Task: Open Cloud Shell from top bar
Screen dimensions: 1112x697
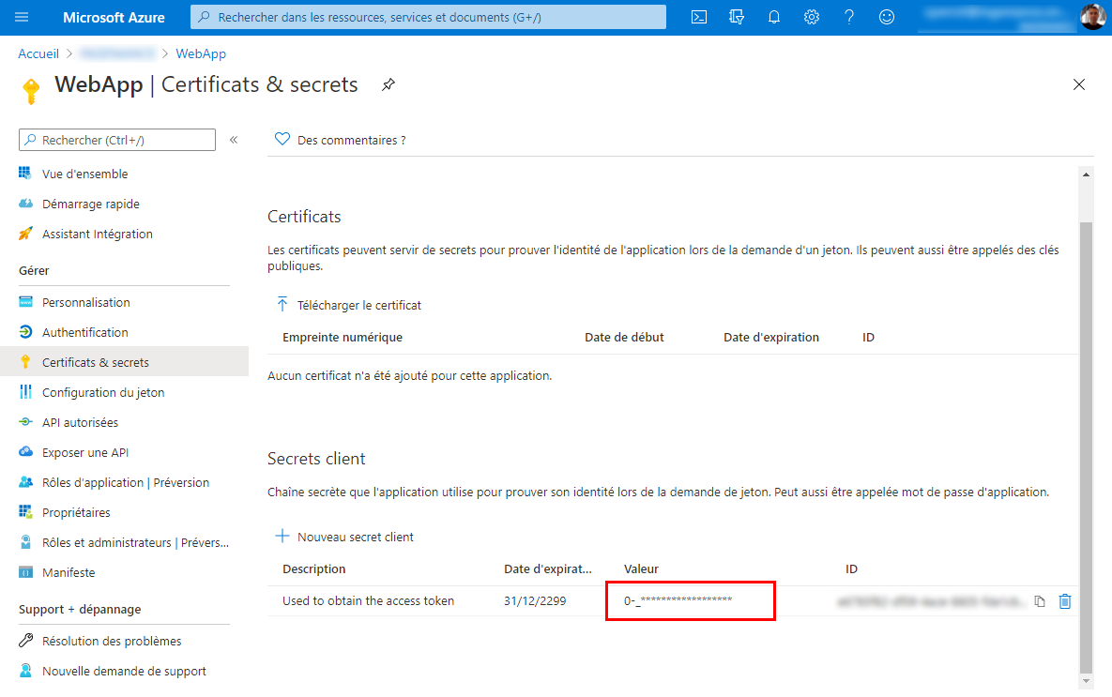Action: point(699,17)
